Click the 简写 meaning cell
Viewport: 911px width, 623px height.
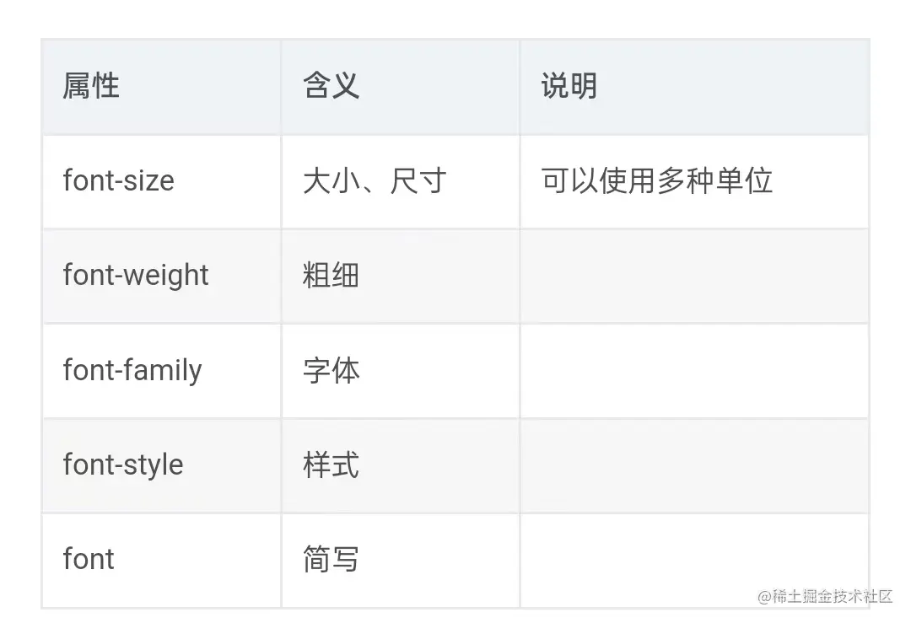(x=401, y=561)
